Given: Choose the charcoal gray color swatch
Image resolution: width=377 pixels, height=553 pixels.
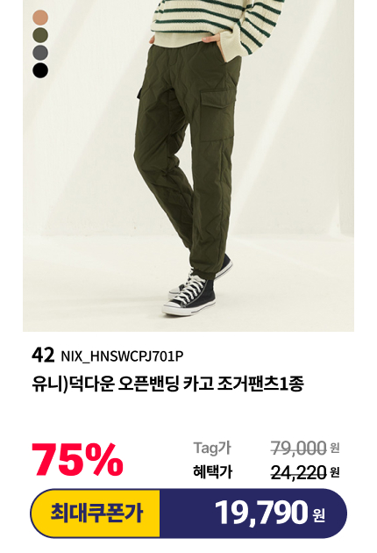Looking at the screenshot, I should click(x=40, y=53).
